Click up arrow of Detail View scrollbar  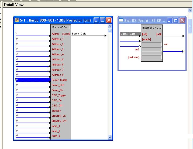tap(190, 10)
